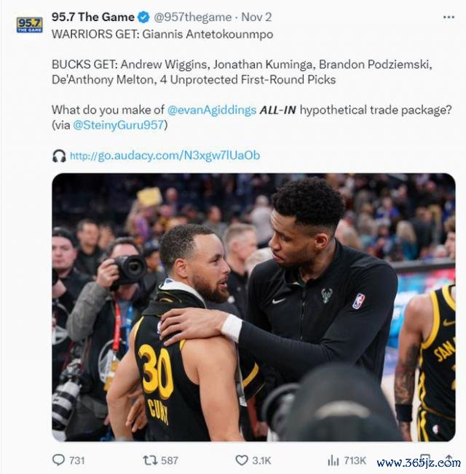Click the share upload icon
The image size is (466, 474).
449,459
